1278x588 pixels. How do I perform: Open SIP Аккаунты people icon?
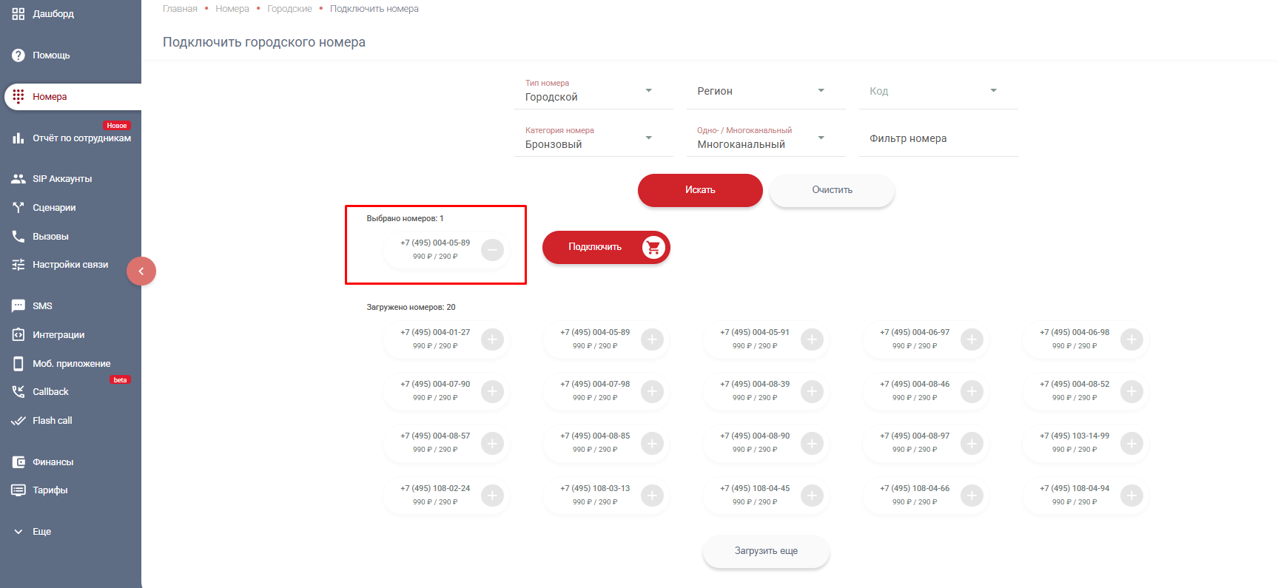(19, 179)
